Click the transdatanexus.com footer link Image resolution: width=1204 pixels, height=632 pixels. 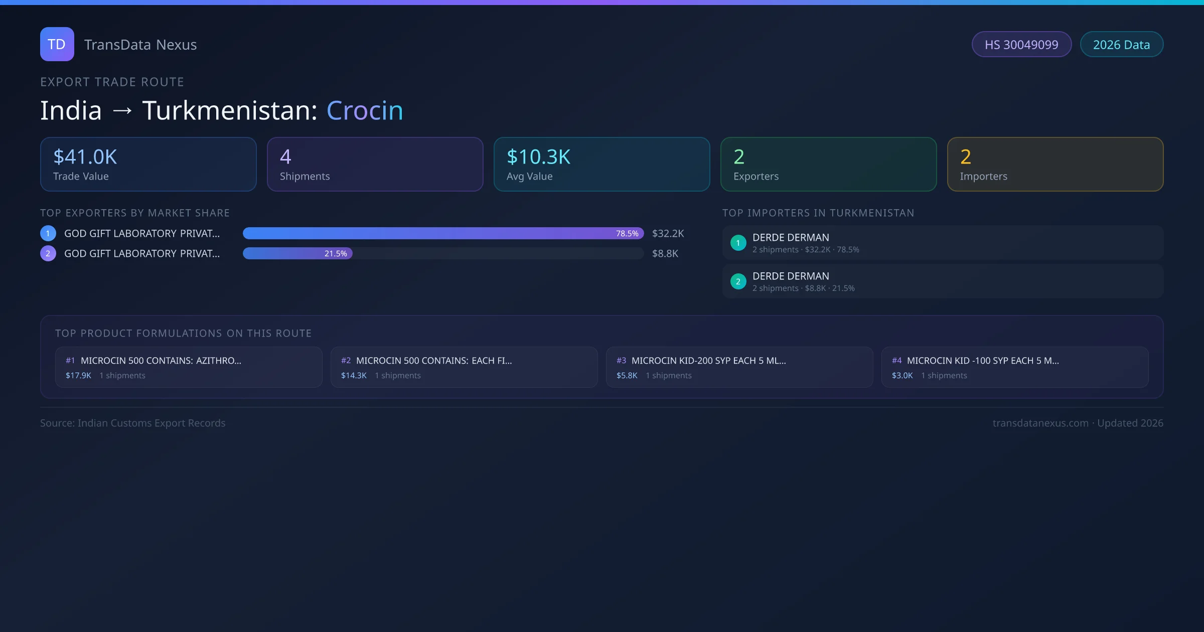click(x=1040, y=423)
